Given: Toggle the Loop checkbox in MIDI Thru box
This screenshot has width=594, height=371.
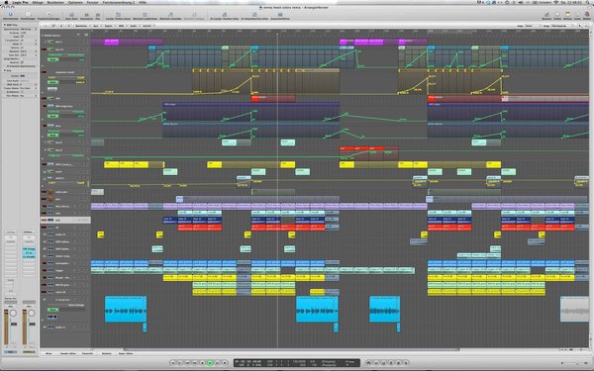Looking at the screenshot, I should click(x=22, y=37).
